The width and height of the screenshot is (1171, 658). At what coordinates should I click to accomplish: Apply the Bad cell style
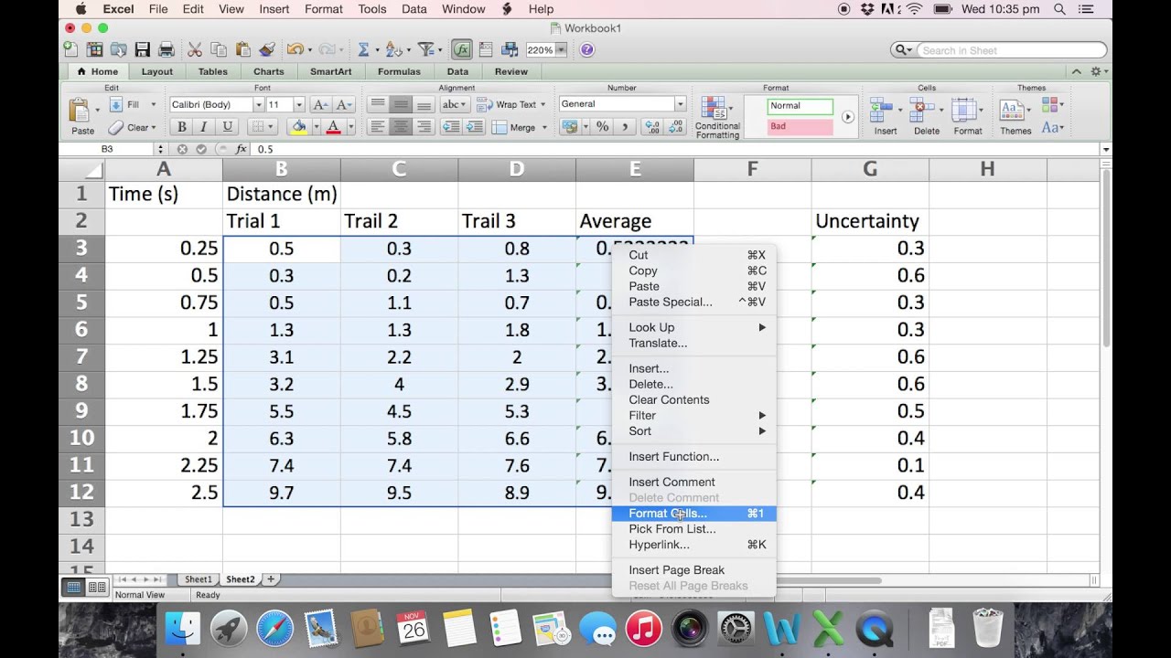click(x=800, y=127)
